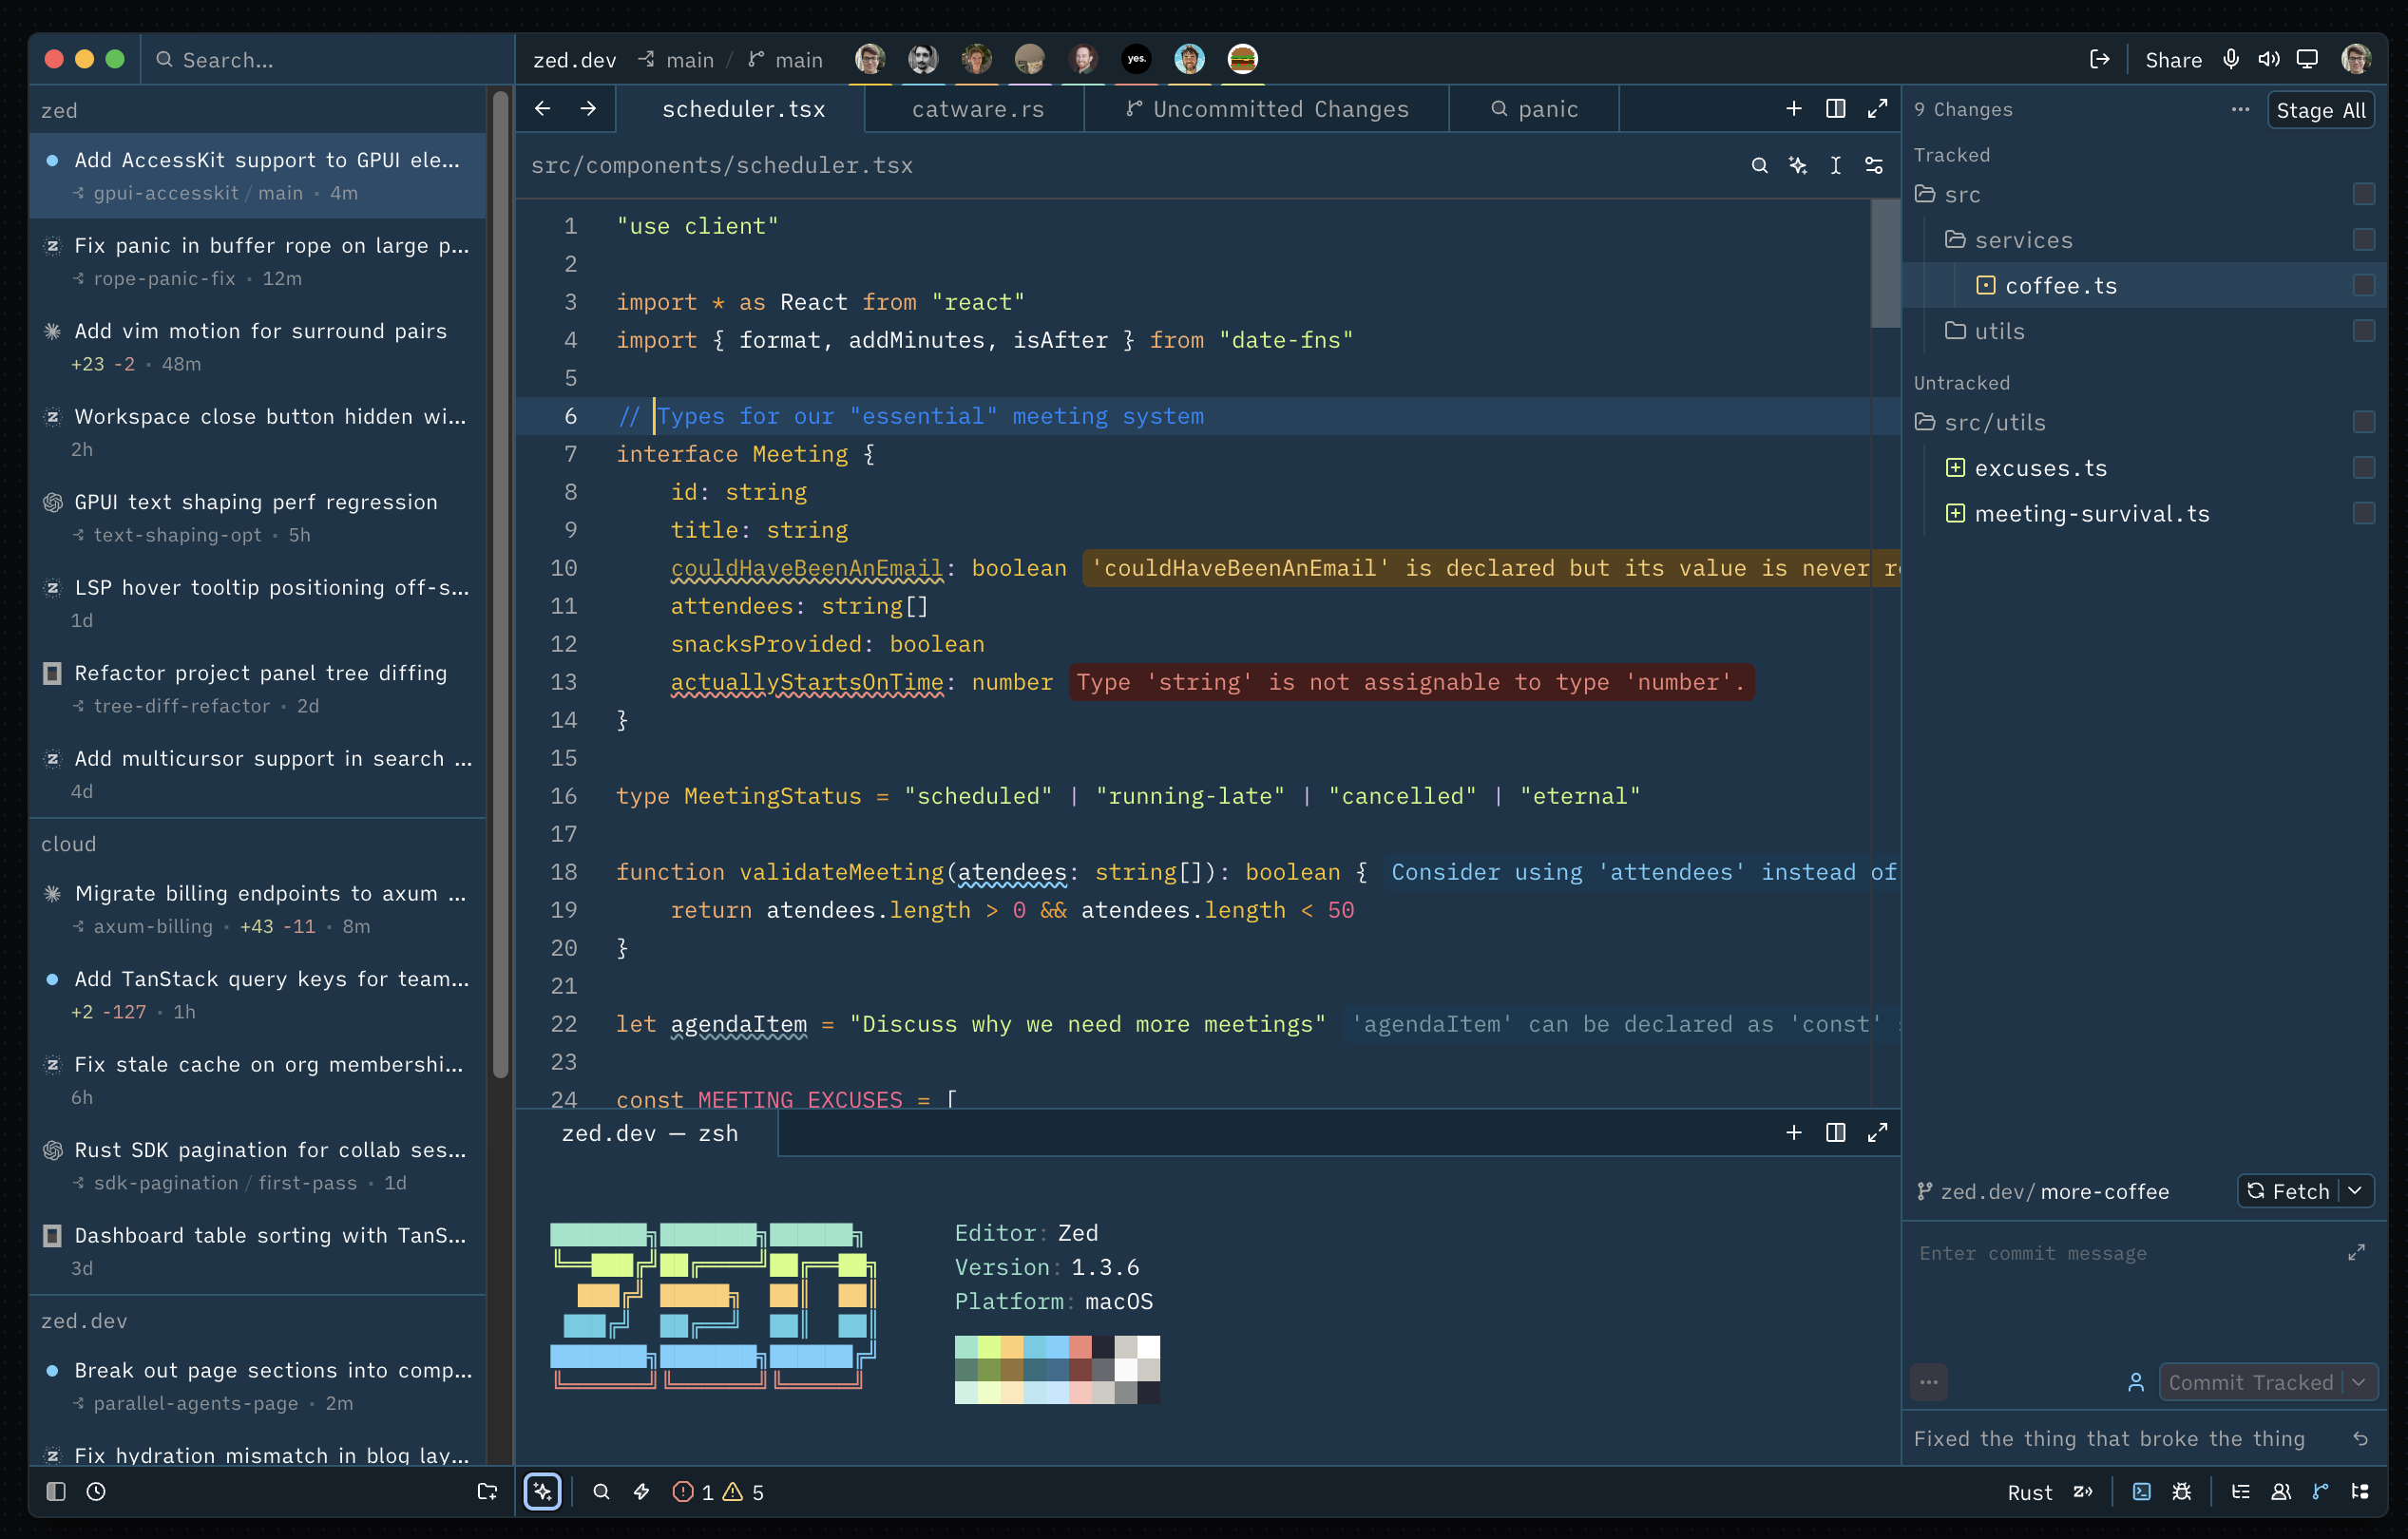
Task: Click the Fetch button
Action: (x=2288, y=1190)
